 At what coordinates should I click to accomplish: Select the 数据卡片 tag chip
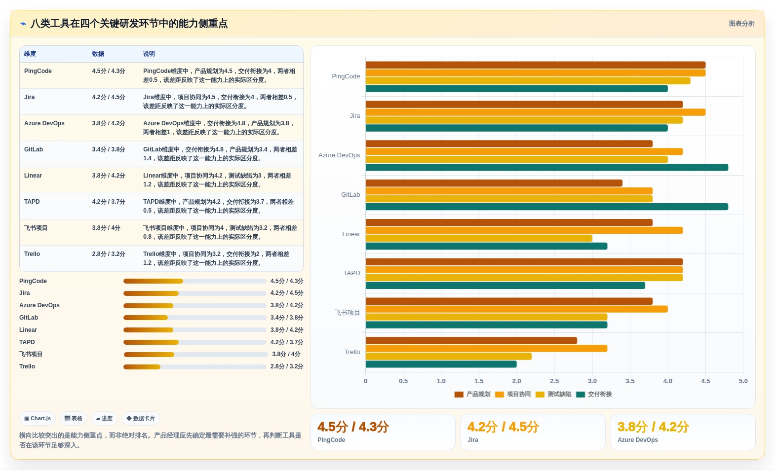coord(141,419)
